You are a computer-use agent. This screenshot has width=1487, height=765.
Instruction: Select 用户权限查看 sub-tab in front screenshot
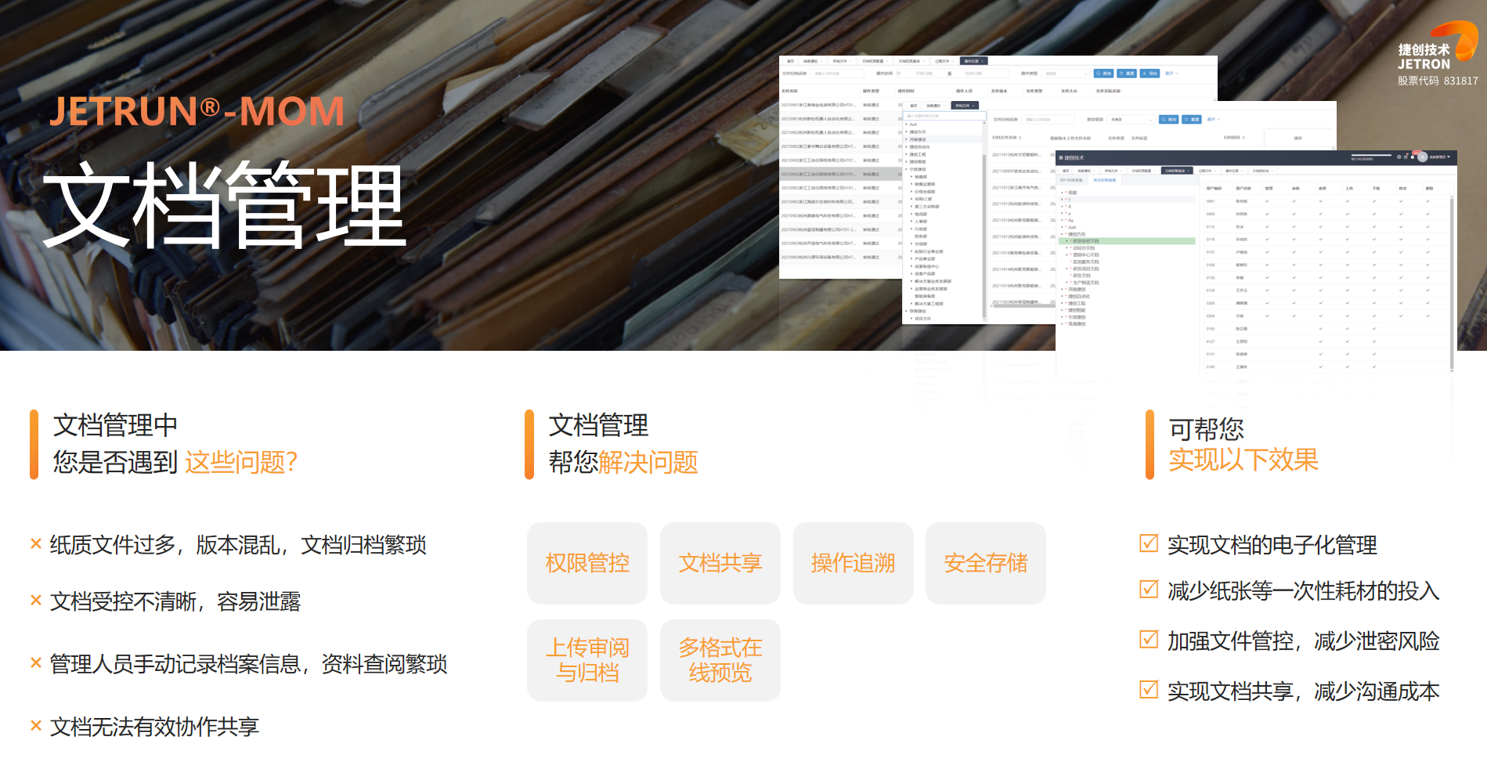[x=1071, y=180]
